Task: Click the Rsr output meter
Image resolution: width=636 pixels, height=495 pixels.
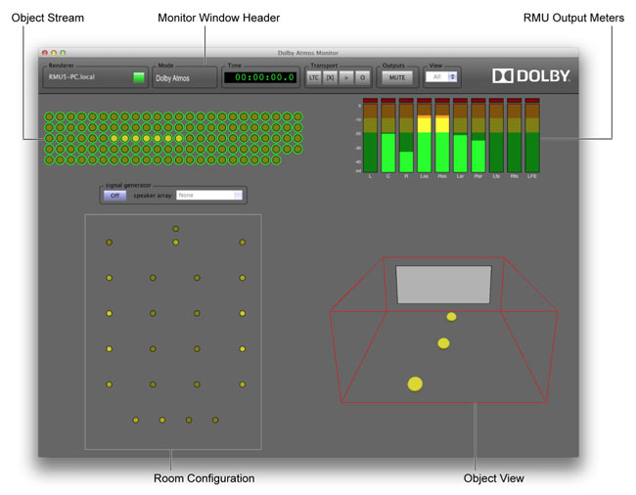Action: point(478,138)
